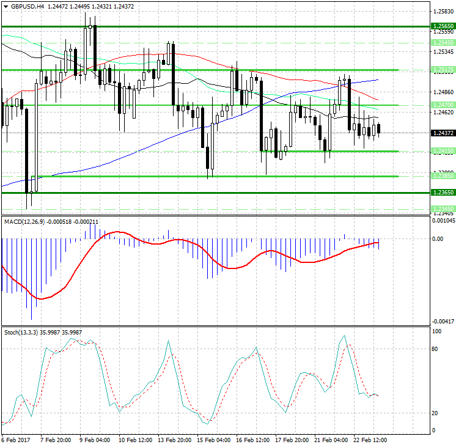Select the 6 Feb 2017 date label
Viewport: 456px width, 447px height.
coord(17,439)
